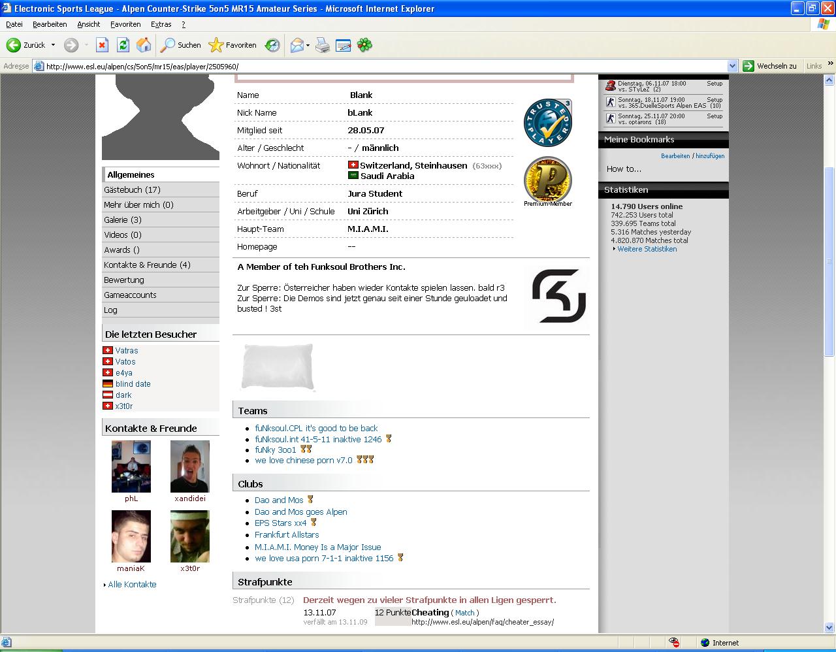Click the Trusted Player badge icon
836x652 pixels.
549,122
